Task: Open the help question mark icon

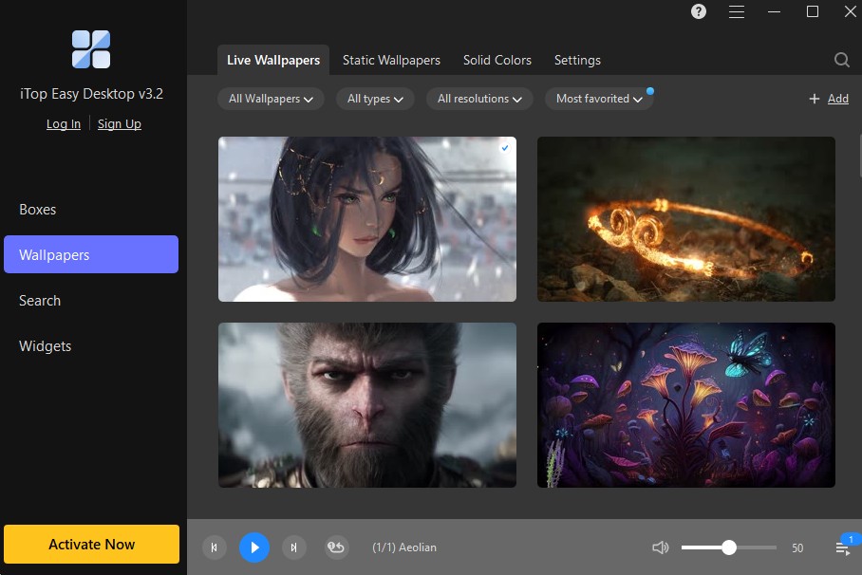Action: 699,11
